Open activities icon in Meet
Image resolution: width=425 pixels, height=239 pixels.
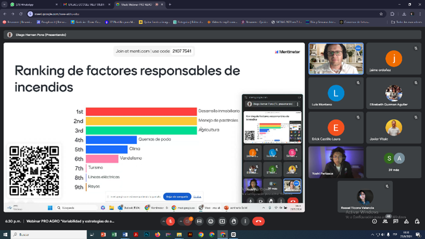(406, 221)
